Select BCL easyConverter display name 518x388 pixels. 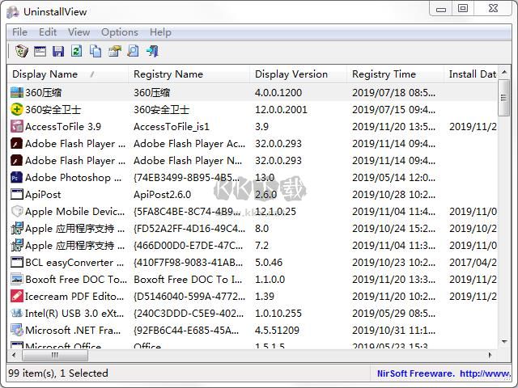pos(74,262)
